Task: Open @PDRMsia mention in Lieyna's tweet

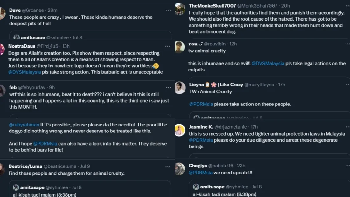Action: coord(201,104)
